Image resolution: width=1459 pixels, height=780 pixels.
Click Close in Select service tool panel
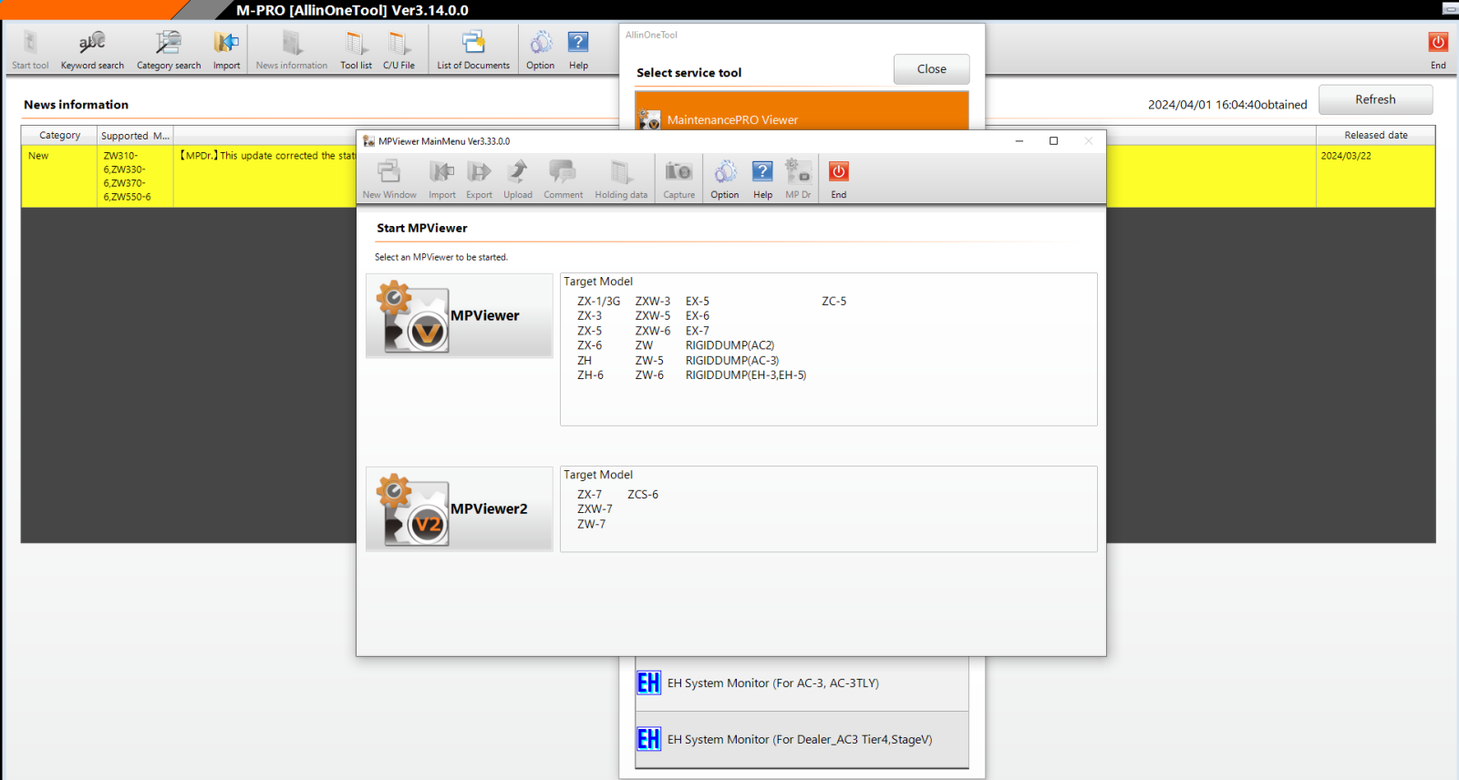(931, 69)
